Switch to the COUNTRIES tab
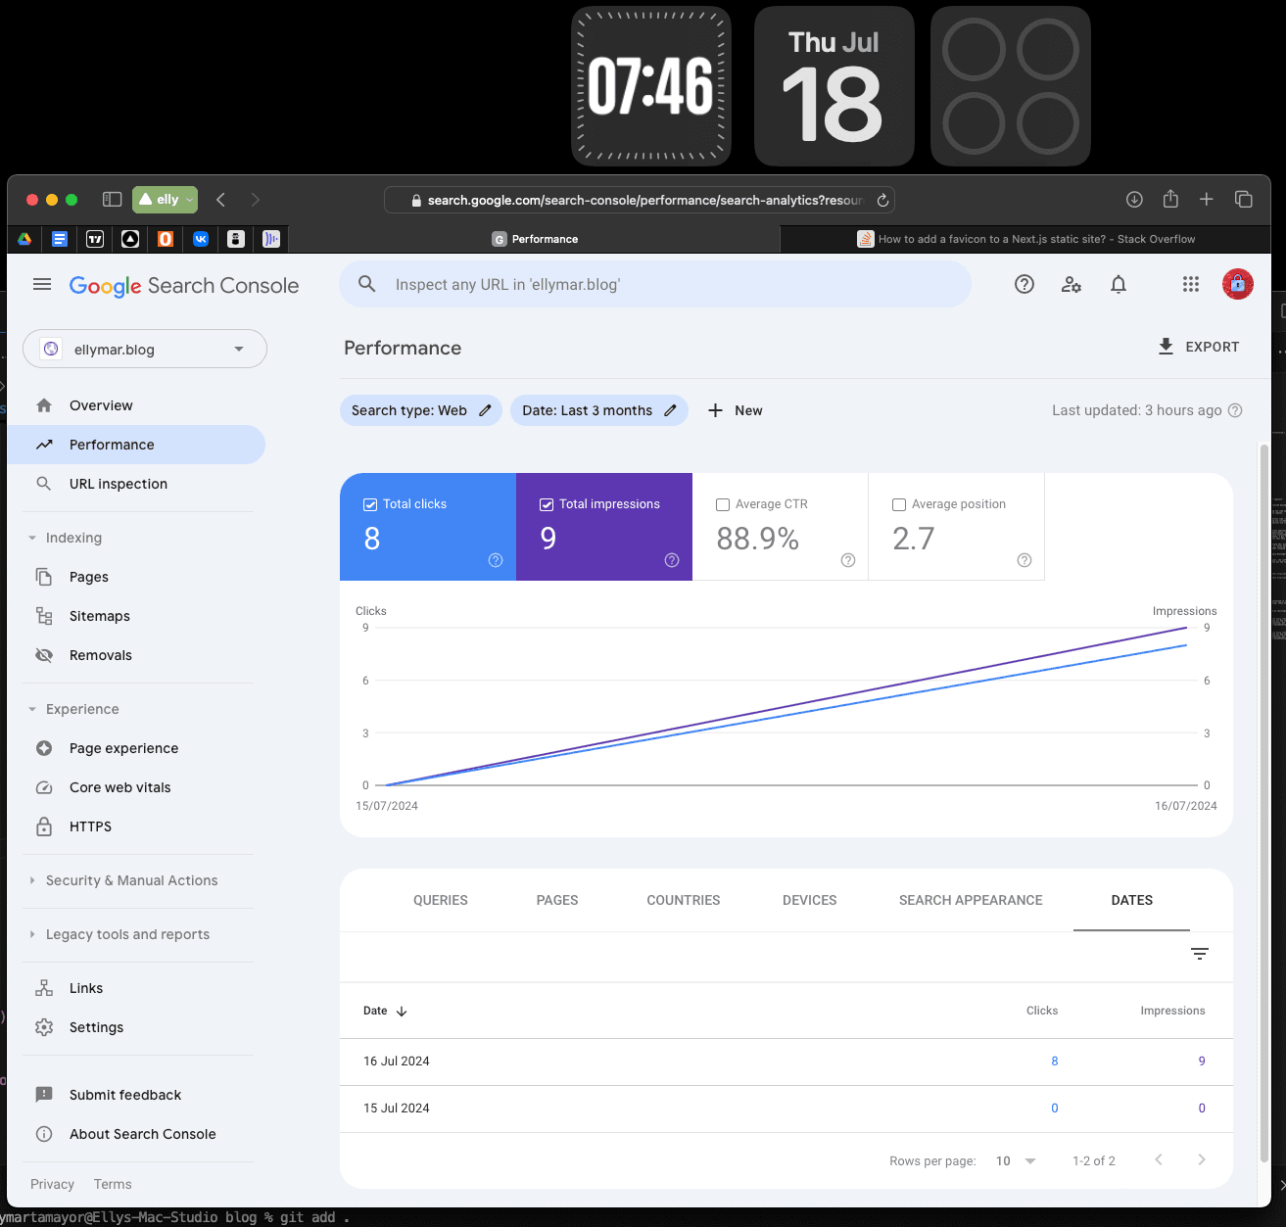 (x=684, y=900)
